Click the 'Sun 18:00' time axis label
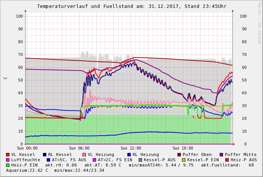 [183, 148]
